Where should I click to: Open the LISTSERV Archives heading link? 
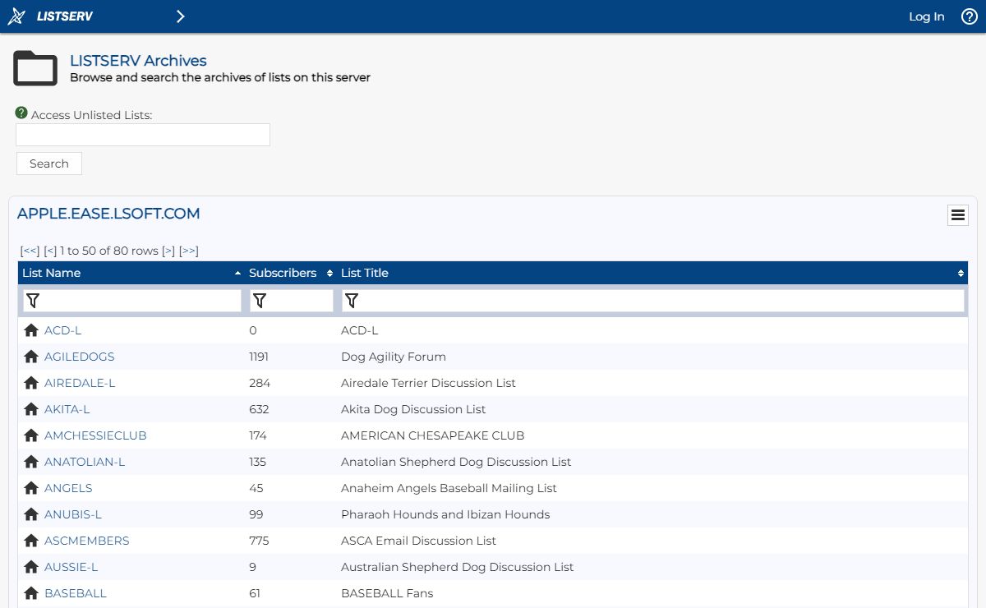click(138, 61)
